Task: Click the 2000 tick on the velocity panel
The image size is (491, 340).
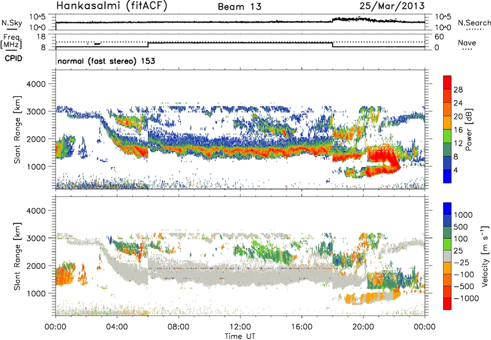Action: (36, 266)
